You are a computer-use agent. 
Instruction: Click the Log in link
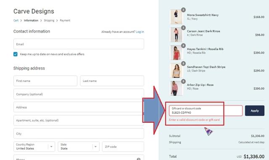click(x=140, y=32)
